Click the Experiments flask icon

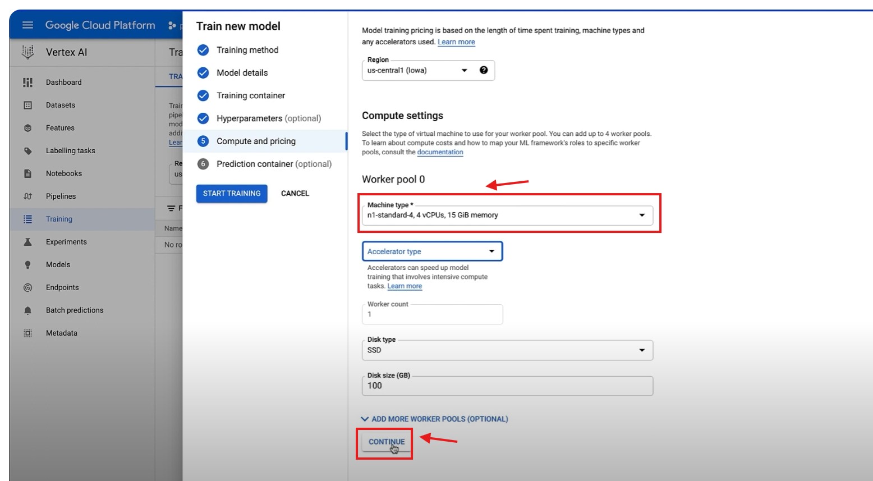(x=27, y=242)
